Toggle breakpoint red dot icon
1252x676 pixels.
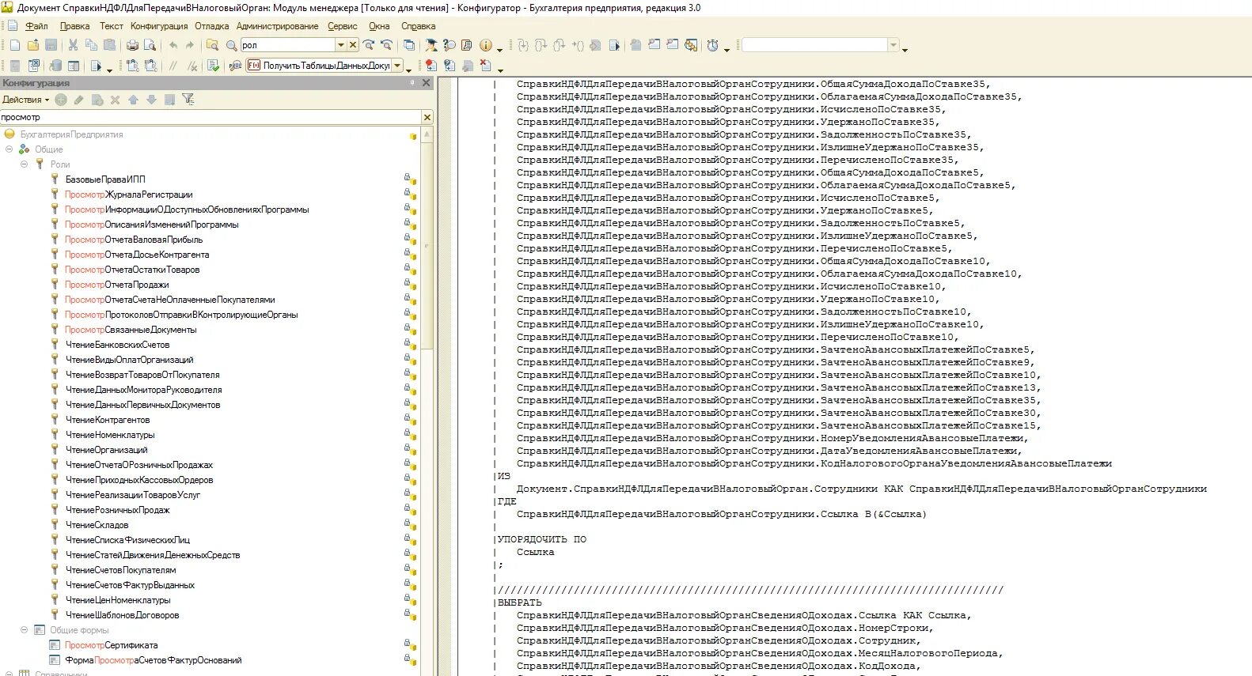(x=431, y=66)
